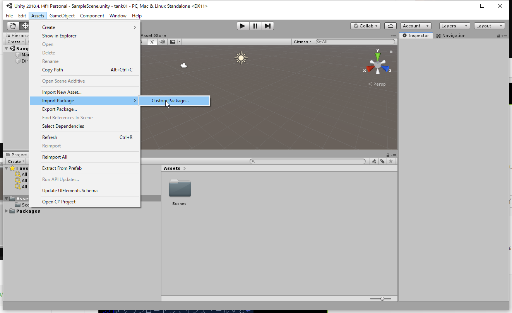The width and height of the screenshot is (512, 313).
Task: Open the Layers dropdown
Action: tap(455, 26)
